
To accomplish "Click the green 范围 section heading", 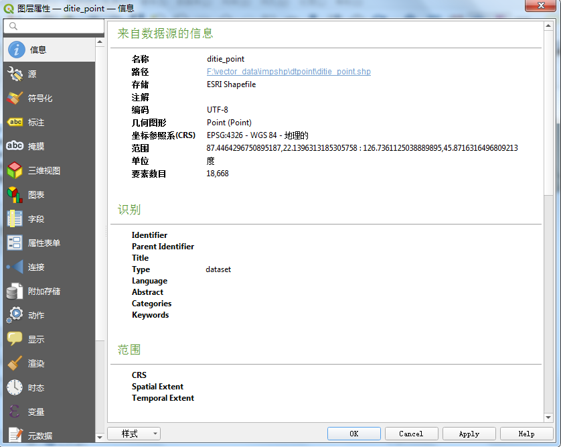I will click(x=129, y=350).
